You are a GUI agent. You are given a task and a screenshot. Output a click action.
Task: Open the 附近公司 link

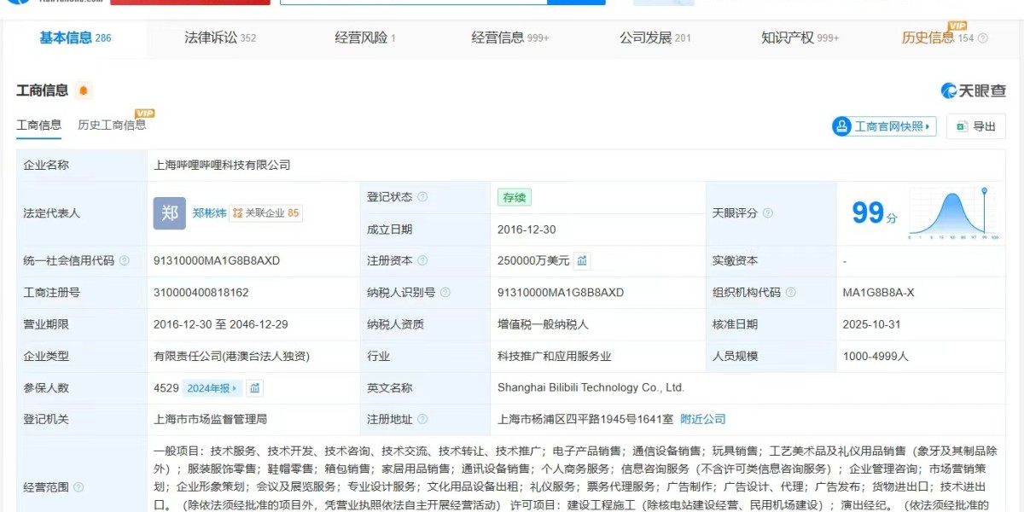(702, 419)
